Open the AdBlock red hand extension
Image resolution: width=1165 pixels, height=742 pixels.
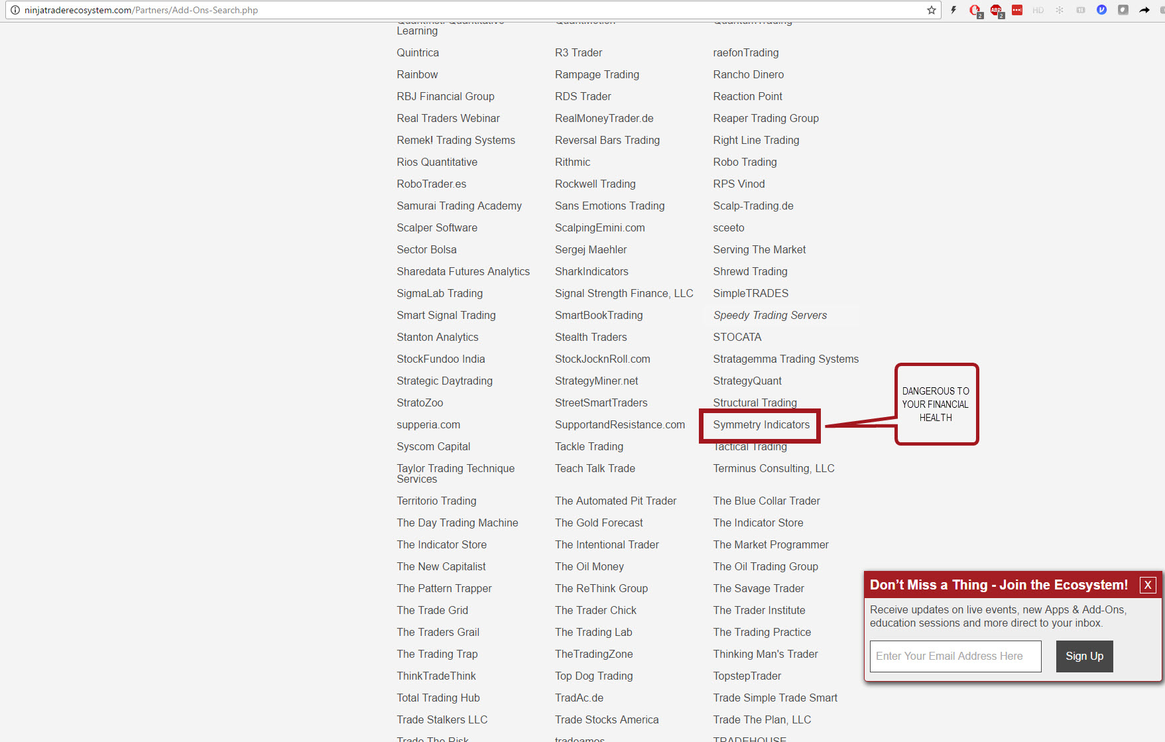(975, 10)
